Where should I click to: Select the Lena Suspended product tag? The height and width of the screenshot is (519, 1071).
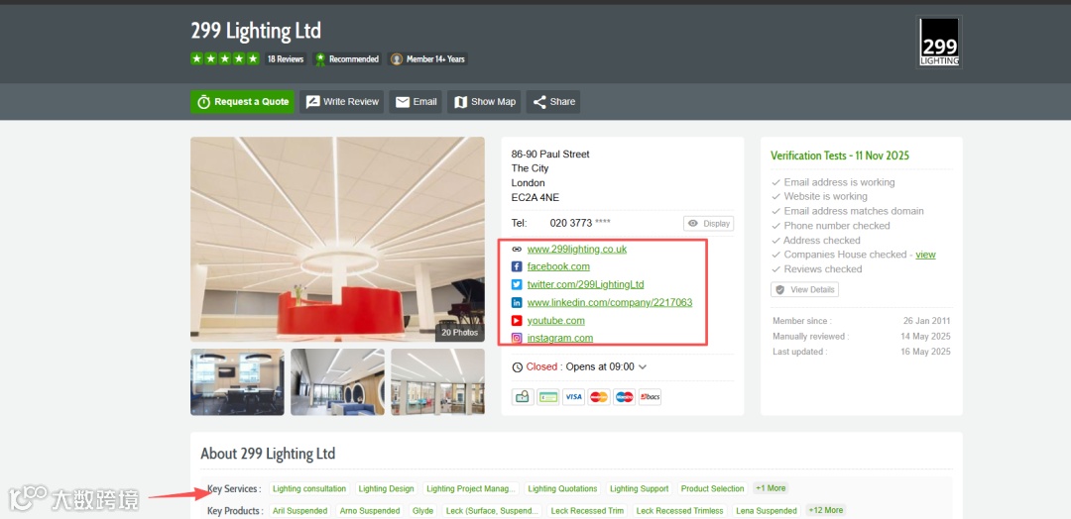pos(767,511)
